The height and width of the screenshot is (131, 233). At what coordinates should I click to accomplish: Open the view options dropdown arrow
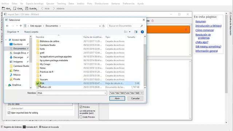130,32
